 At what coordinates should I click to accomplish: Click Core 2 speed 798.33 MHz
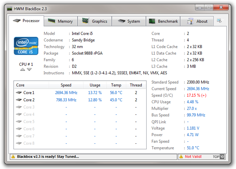[66, 100]
